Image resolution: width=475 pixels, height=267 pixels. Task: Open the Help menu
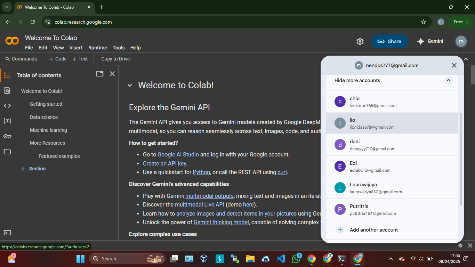pos(136,48)
